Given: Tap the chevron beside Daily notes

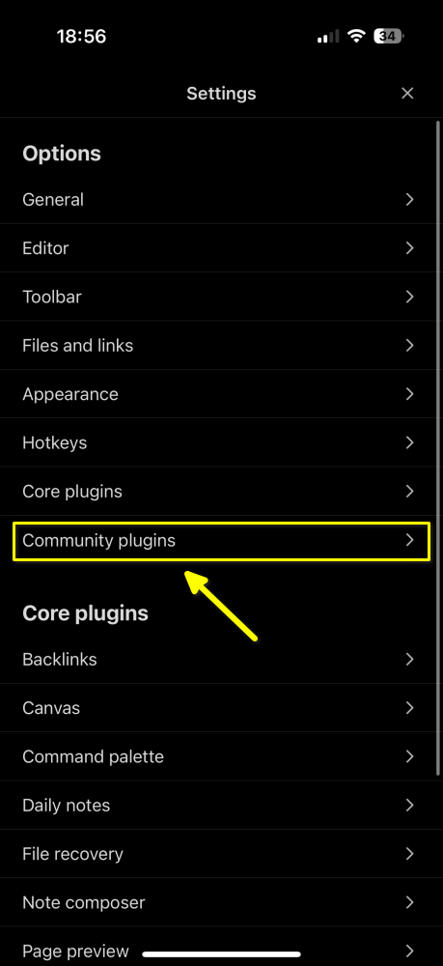Looking at the screenshot, I should tap(410, 806).
